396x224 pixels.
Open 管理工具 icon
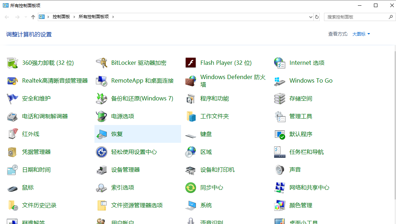[x=279, y=116]
